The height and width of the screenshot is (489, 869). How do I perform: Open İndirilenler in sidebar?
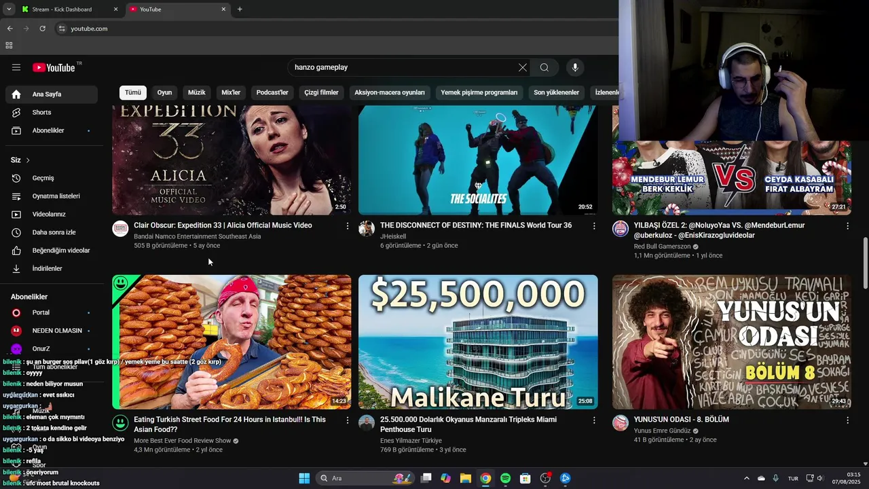[52, 269]
